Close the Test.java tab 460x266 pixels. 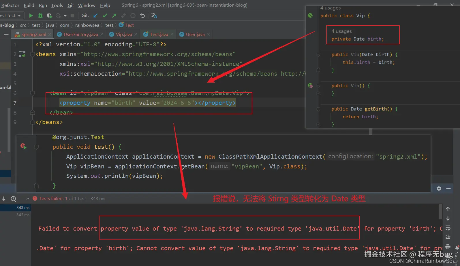[x=172, y=34]
